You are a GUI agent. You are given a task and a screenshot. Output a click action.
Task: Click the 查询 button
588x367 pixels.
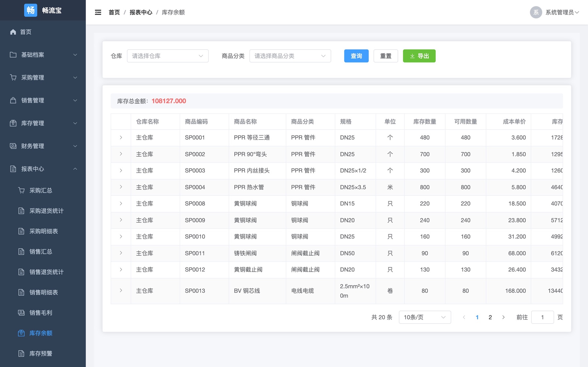click(x=356, y=56)
